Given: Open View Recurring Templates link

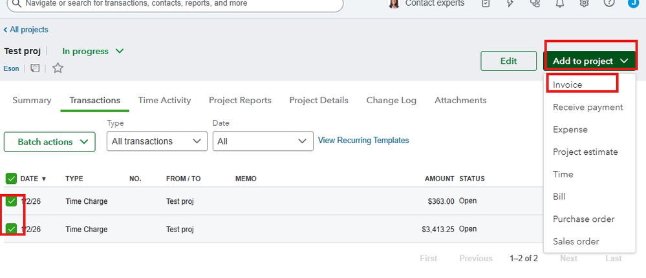Looking at the screenshot, I should [363, 140].
